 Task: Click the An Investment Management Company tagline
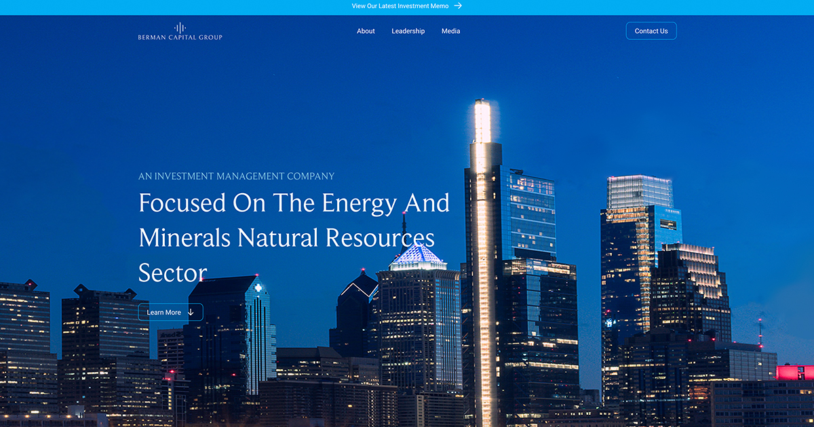point(236,176)
